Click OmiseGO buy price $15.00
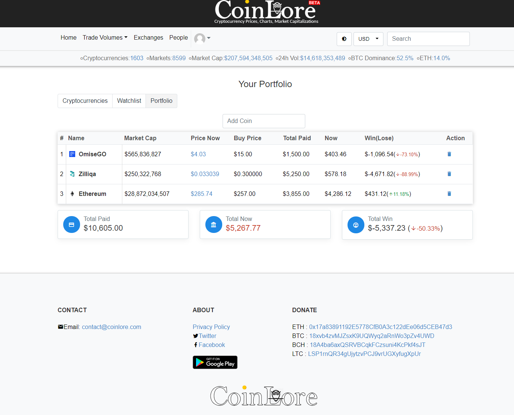Screen dimensions: 514x415 click(243, 154)
